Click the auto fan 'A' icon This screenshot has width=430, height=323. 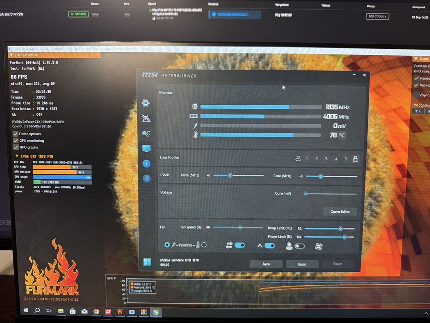pyautogui.click(x=259, y=245)
